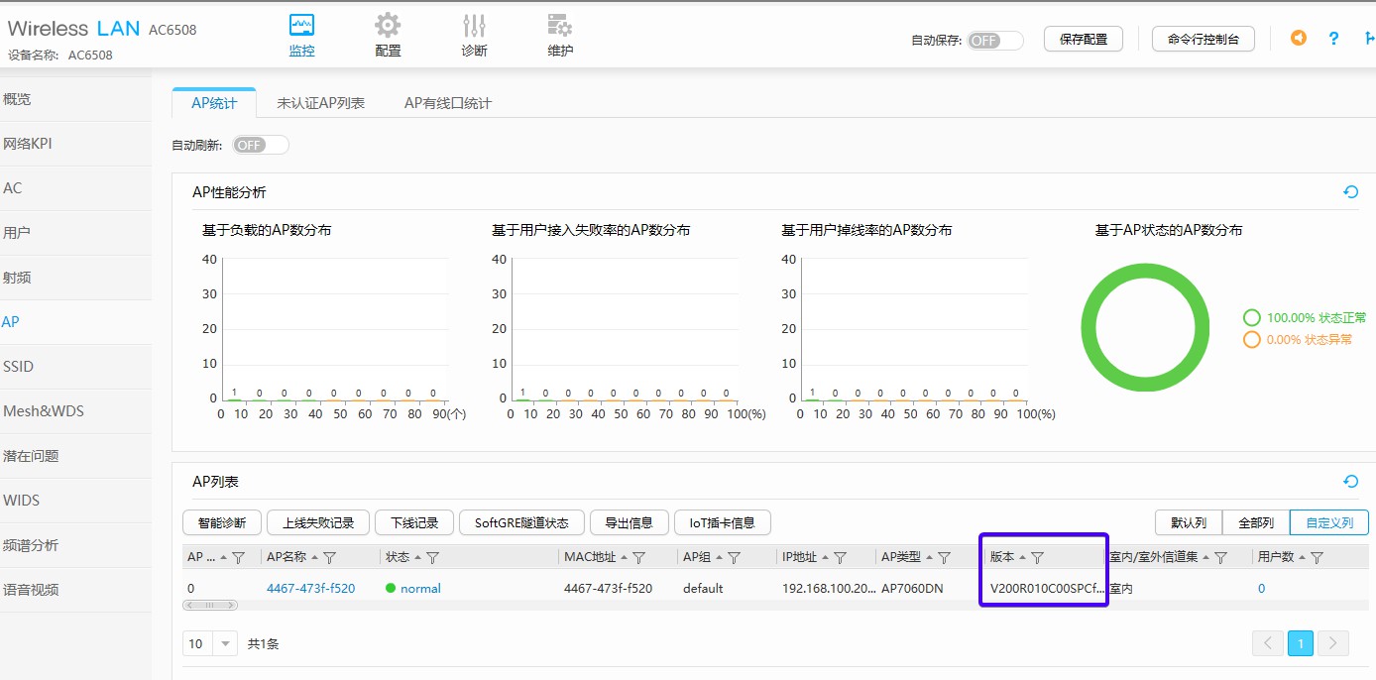Click the normal status link

tap(420, 588)
